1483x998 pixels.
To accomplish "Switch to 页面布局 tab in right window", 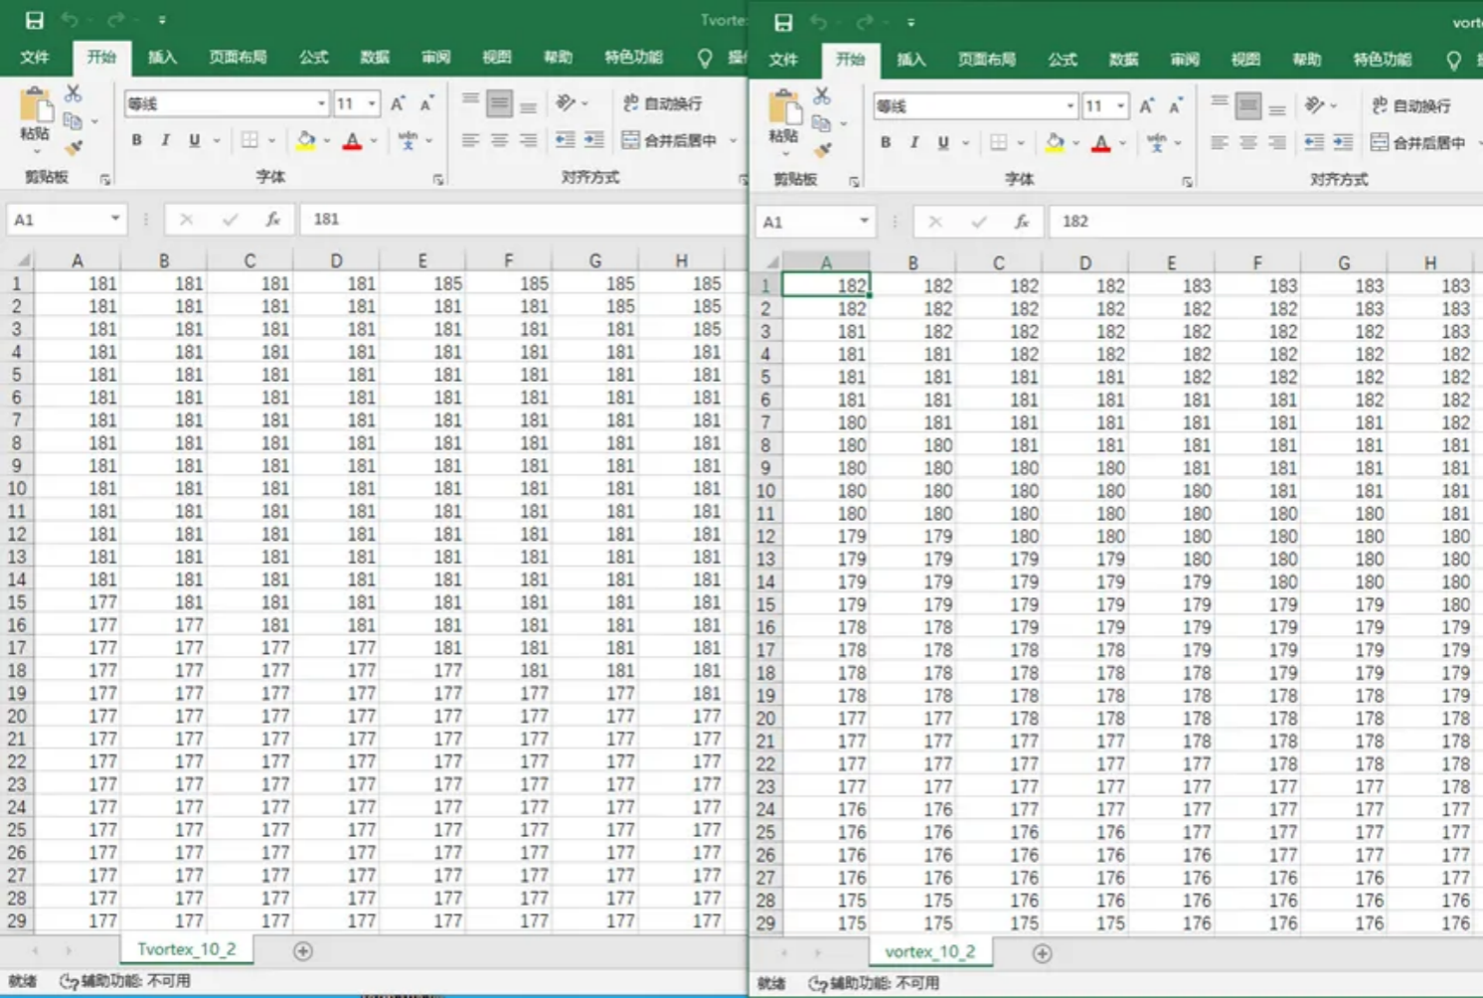I will (986, 60).
